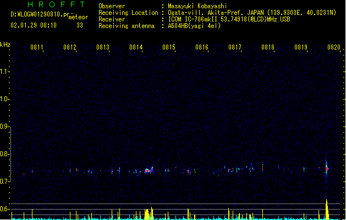The height and width of the screenshot is (220, 346).
Task: Click the date stamp 02.01.29 08:10
Action: pos(34,25)
